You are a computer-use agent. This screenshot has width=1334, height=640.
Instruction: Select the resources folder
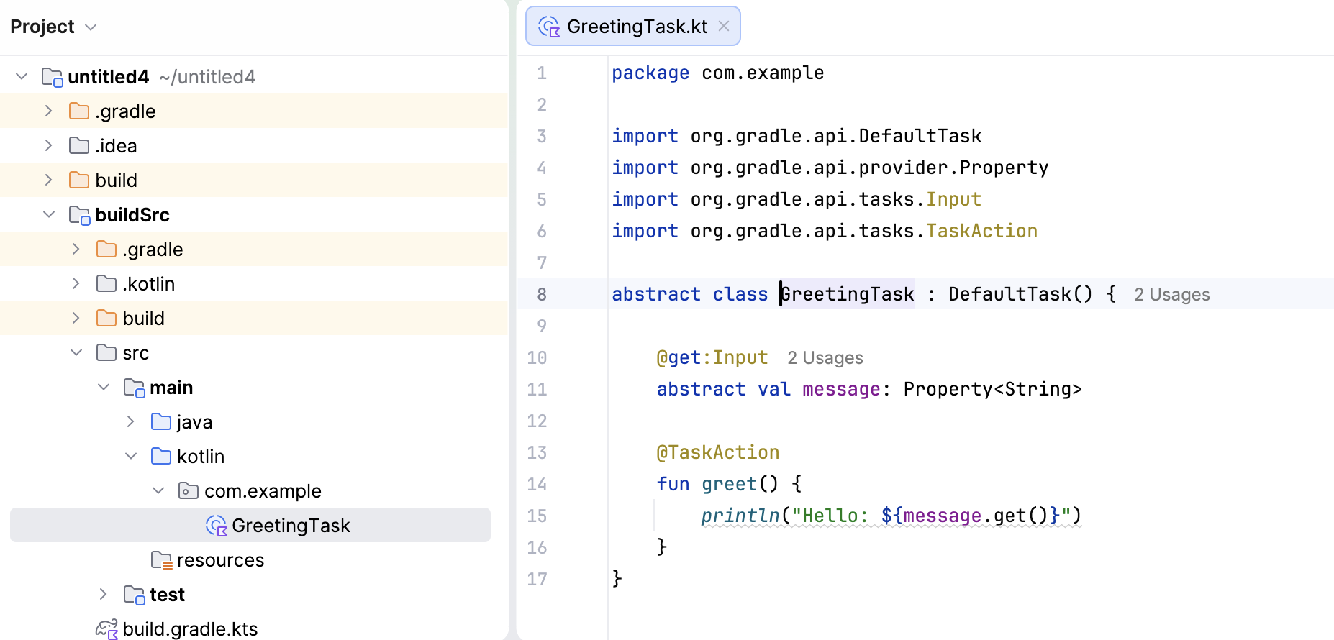(220, 559)
